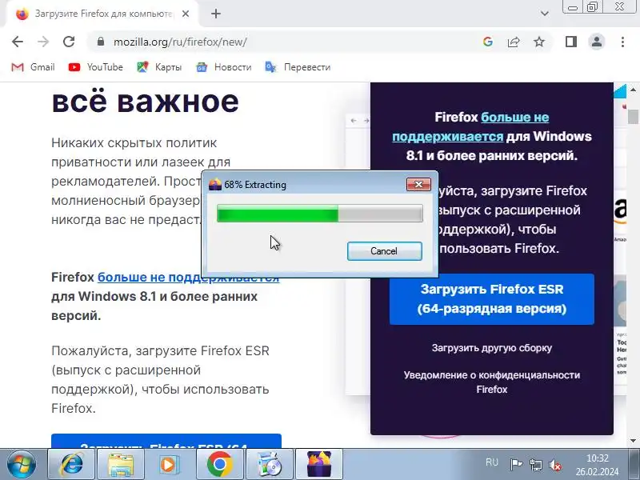Open the Windows Start menu
The height and width of the screenshot is (480, 640).
(x=22, y=464)
